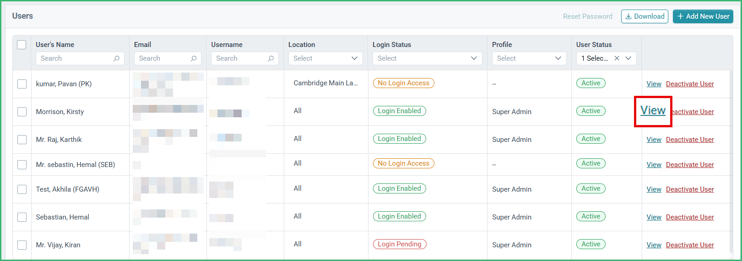This screenshot has height=261, width=742.
Task: Click Add New User button
Action: tap(703, 16)
